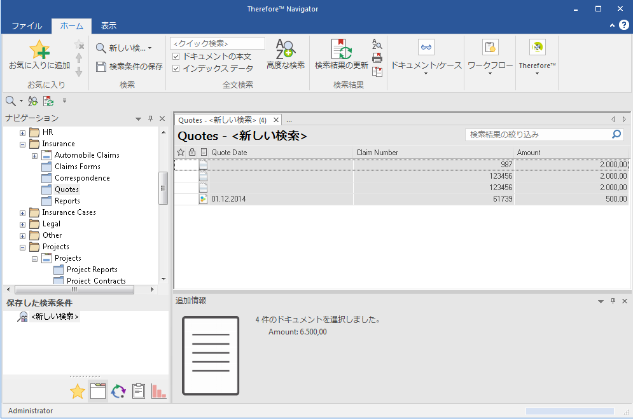
Task: Open the ワークフロー clipboard icon
Action: (490, 48)
